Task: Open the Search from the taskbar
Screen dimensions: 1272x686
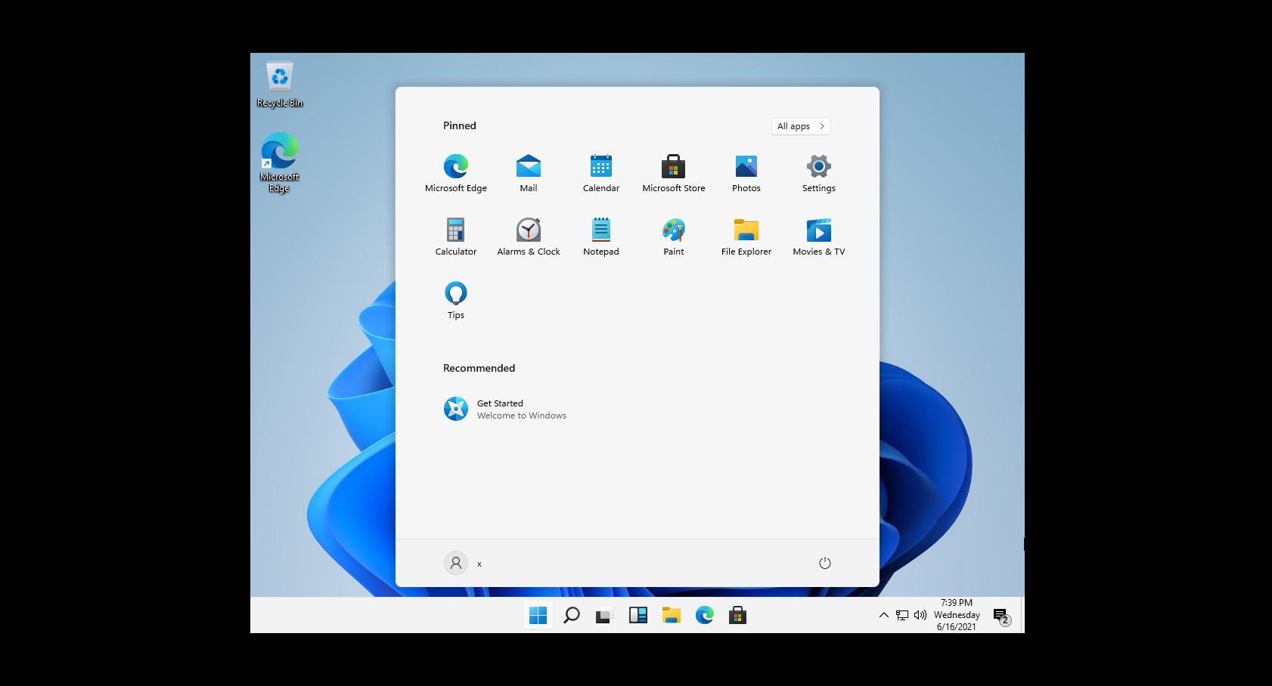Action: [x=571, y=615]
